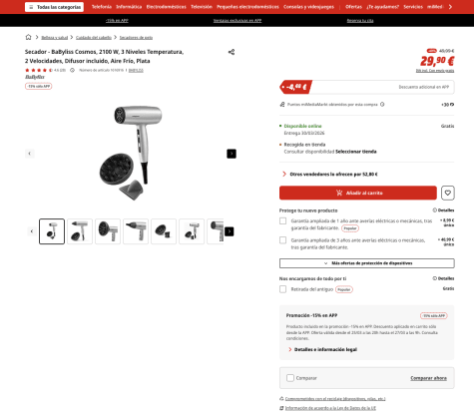Show next product image with right arrow
474x412 pixels.
(x=232, y=154)
